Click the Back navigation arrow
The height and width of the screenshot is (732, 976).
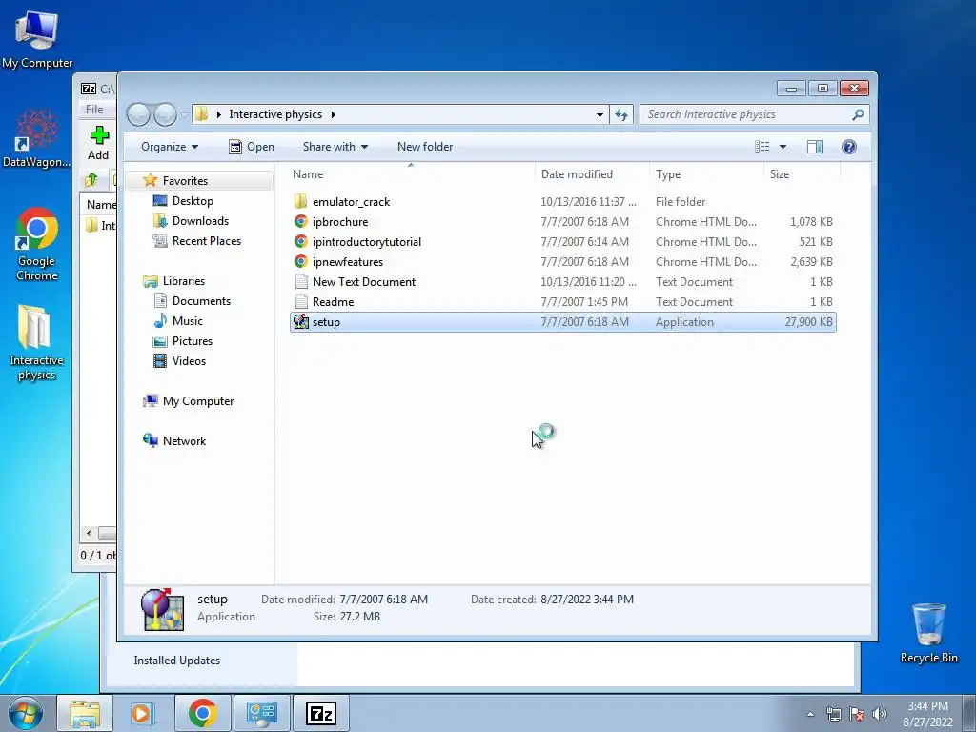138,114
